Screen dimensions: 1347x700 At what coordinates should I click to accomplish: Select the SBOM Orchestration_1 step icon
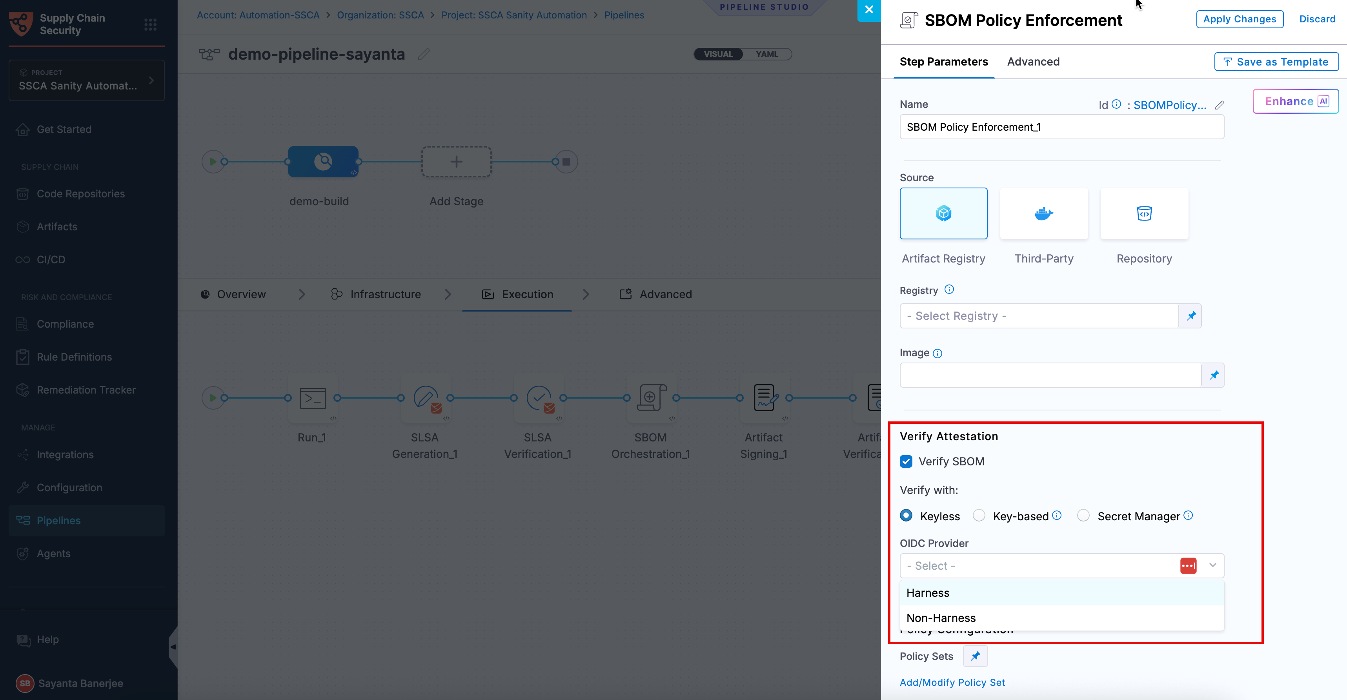point(652,398)
